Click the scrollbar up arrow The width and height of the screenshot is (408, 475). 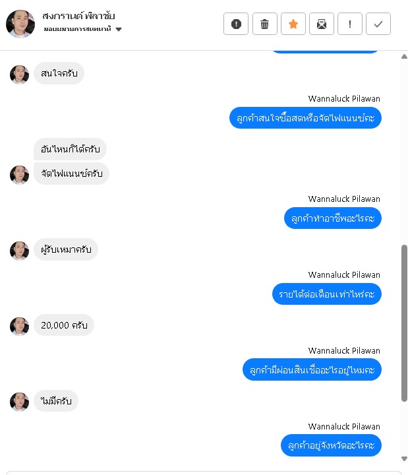click(x=404, y=57)
